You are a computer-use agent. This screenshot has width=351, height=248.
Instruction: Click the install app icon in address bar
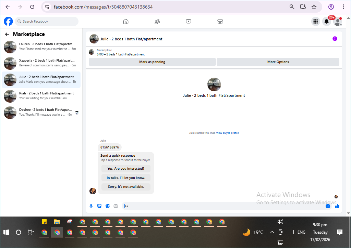coord(303,7)
